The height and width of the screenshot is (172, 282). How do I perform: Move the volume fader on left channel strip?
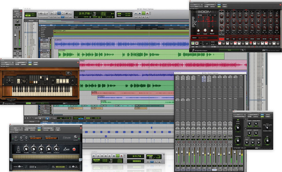click(16, 36)
